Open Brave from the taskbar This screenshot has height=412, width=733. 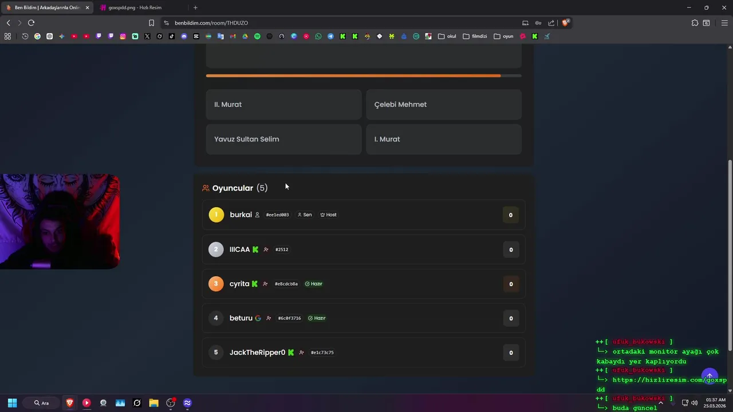pyautogui.click(x=70, y=403)
